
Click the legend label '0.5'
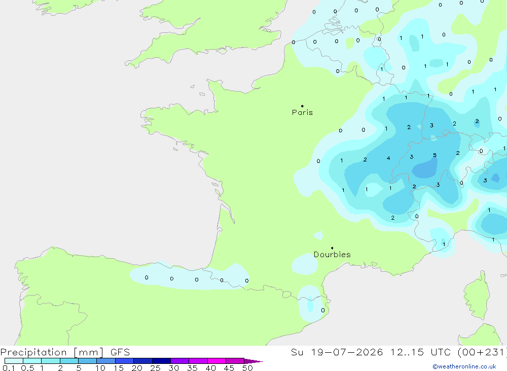click(27, 368)
